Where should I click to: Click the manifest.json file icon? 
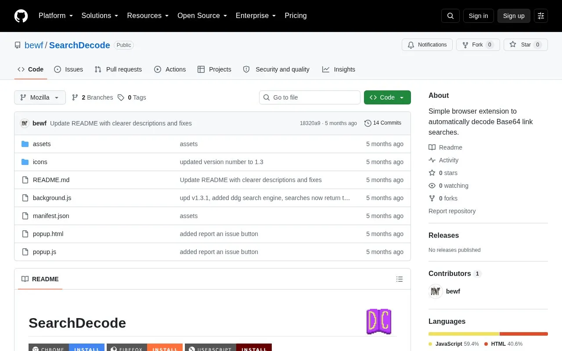[25, 216]
